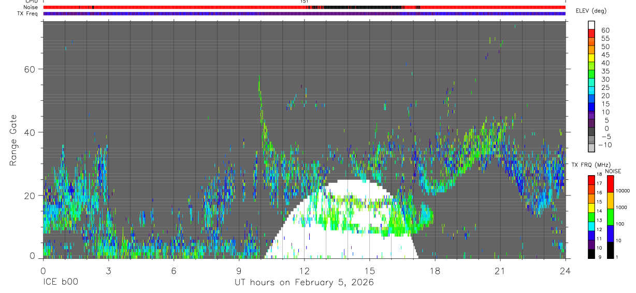Pick the blue swatch in NOISE colorbar
This screenshot has height=293, width=636.
click(x=610, y=234)
